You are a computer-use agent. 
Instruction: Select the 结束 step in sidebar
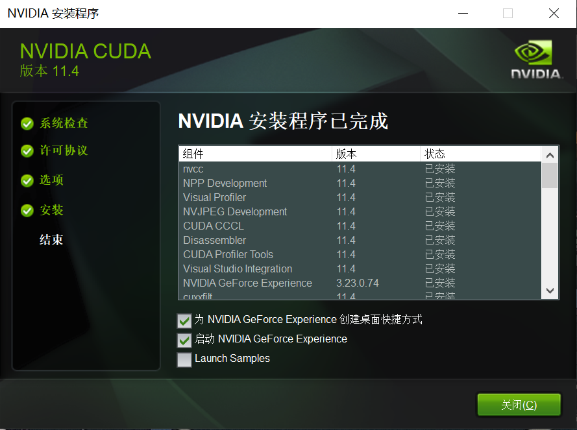point(51,240)
